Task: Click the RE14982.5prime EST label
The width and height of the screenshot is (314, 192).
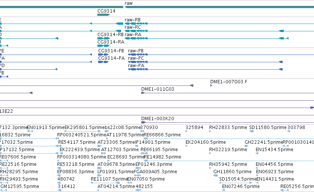Action: (x=162, y=157)
